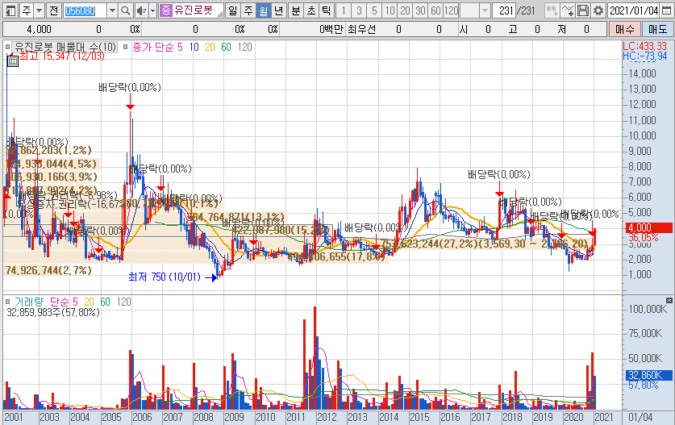
Task: Click the grid table icon on chart
Action: [x=13, y=61]
